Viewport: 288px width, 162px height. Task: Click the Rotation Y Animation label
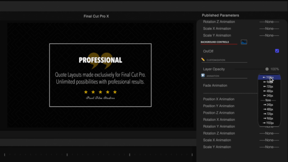pyautogui.click(x=219, y=126)
